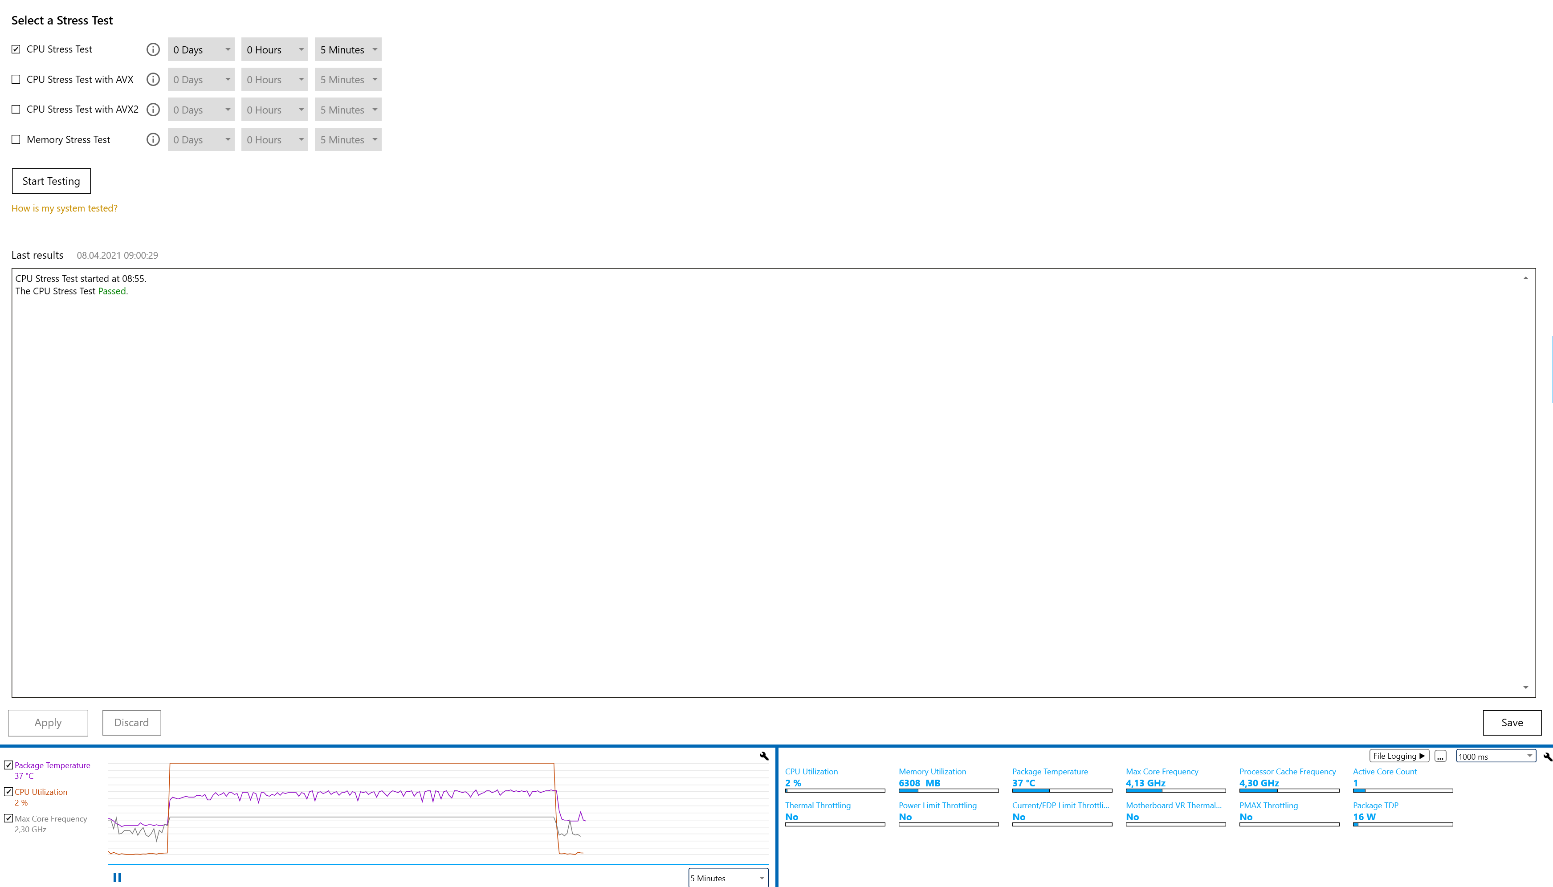Check the Memory Stress Test option
The width and height of the screenshot is (1553, 887).
point(16,139)
